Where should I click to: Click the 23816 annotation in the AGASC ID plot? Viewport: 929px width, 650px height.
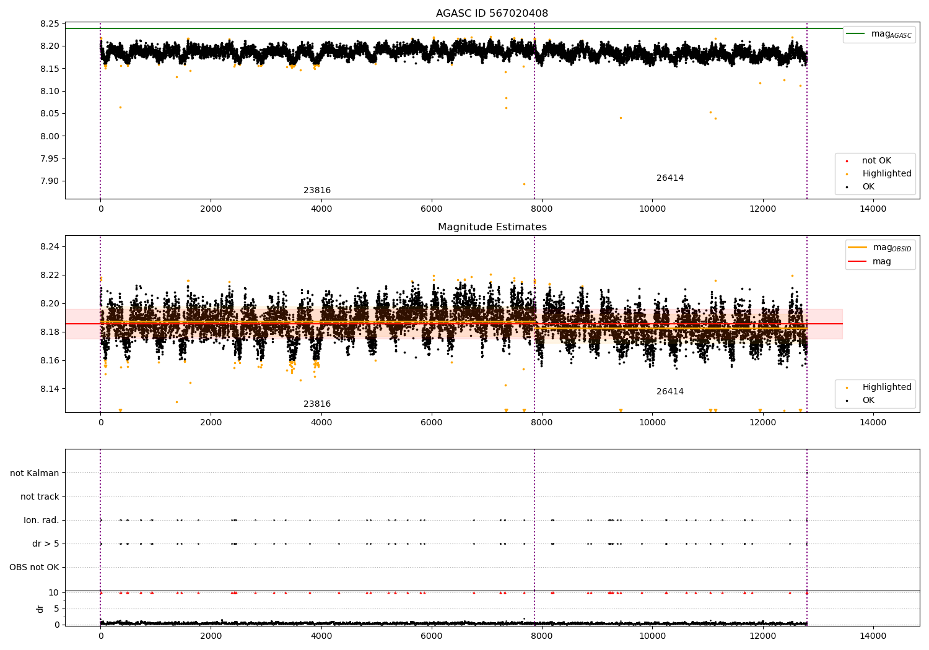317,191
